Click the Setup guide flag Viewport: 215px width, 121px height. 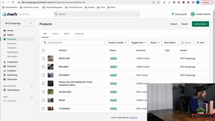tap(173, 14)
